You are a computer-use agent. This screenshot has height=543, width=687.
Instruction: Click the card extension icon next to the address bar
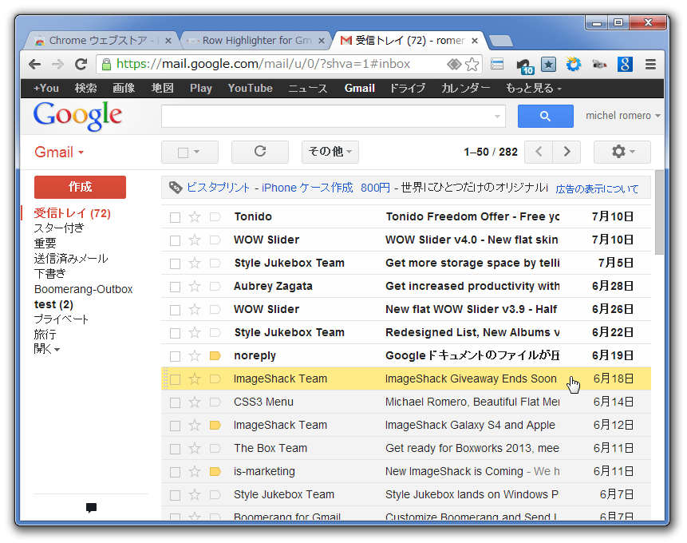497,65
